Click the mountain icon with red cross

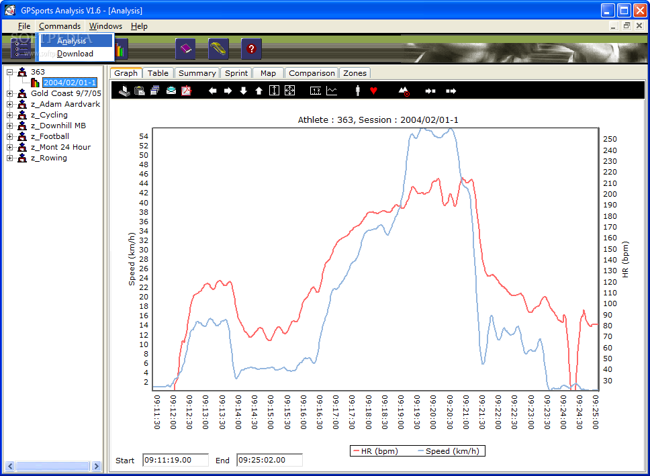coord(404,91)
